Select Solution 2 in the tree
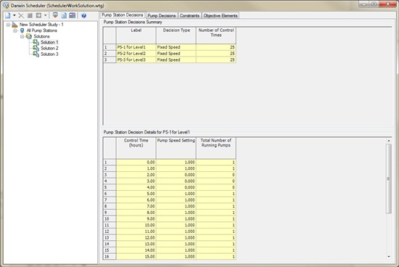This screenshot has height=267, width=399. pyautogui.click(x=49, y=49)
